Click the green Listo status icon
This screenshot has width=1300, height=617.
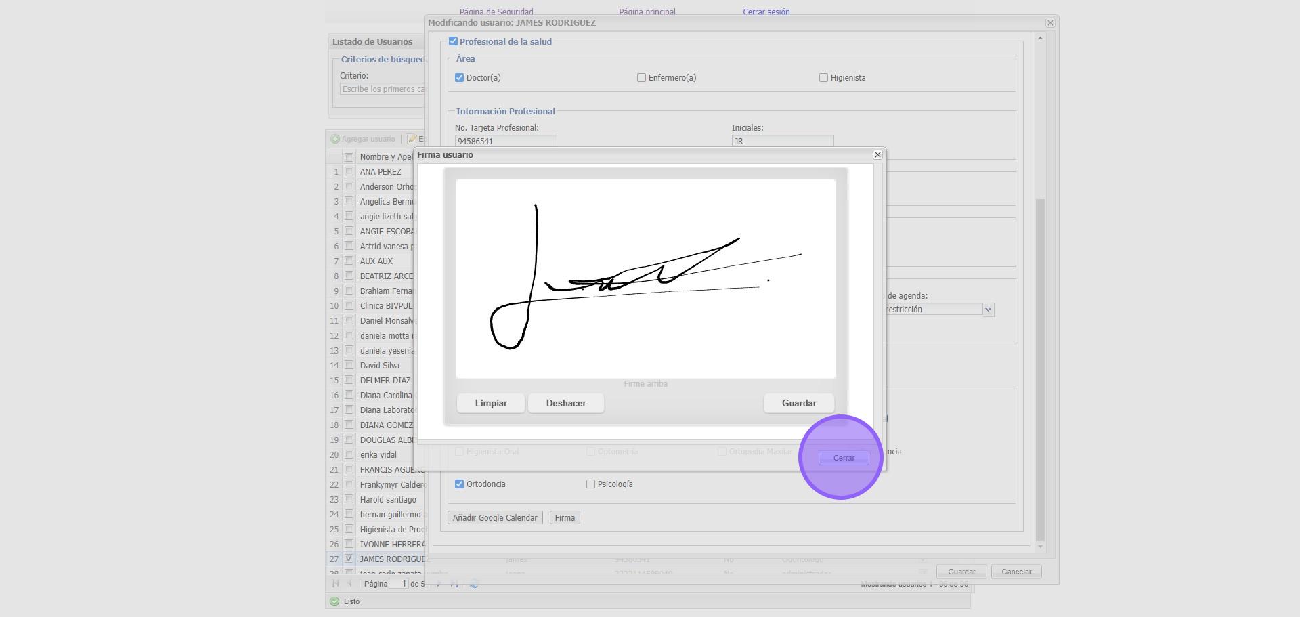334,601
